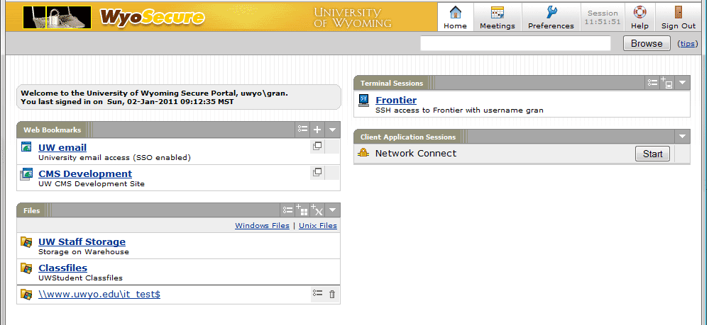
Task: Click the Frontier terminal icon
Action: click(363, 101)
